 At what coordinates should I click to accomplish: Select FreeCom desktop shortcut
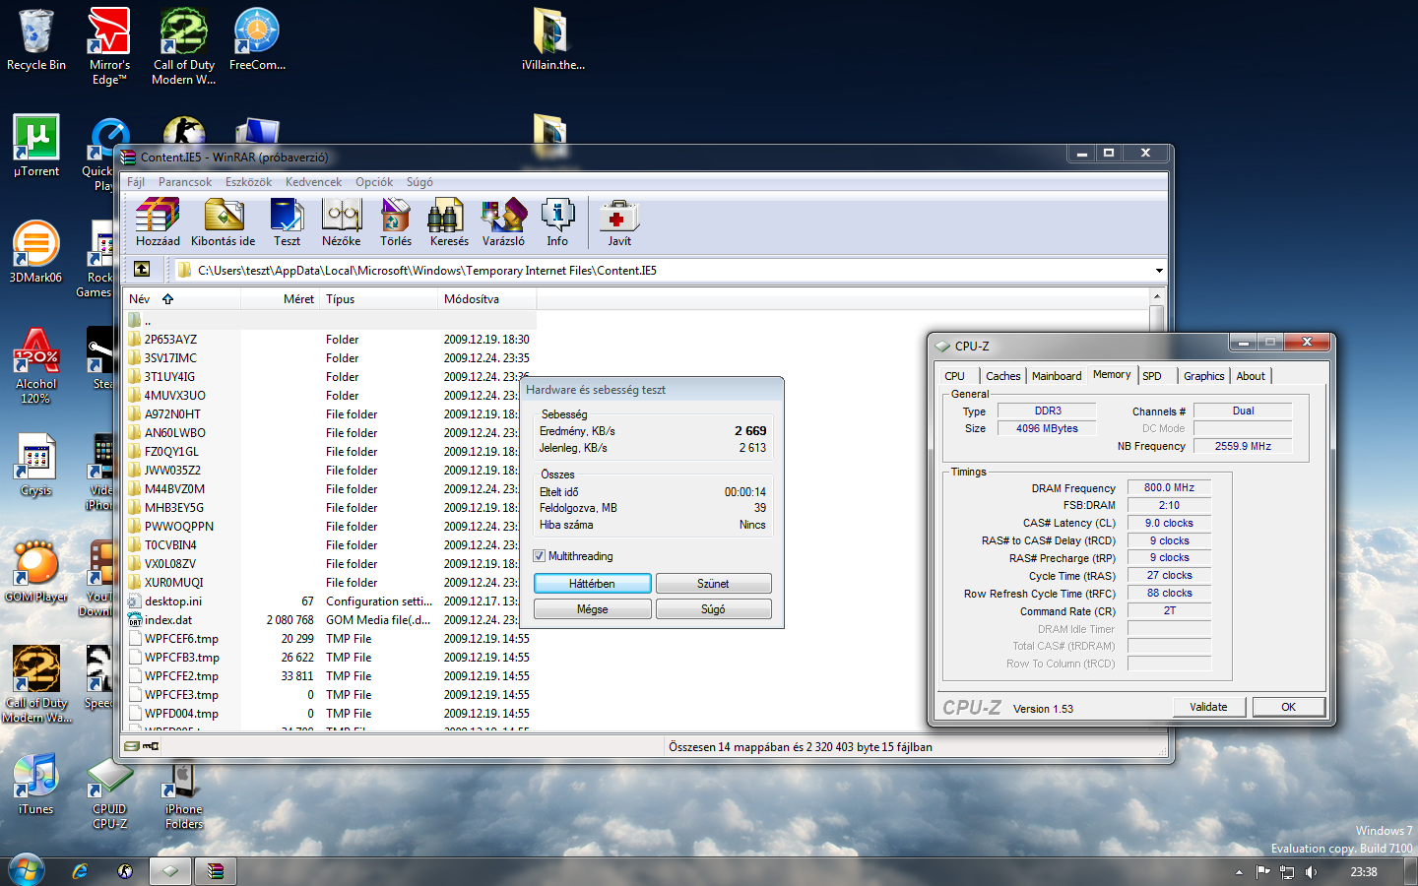click(257, 41)
